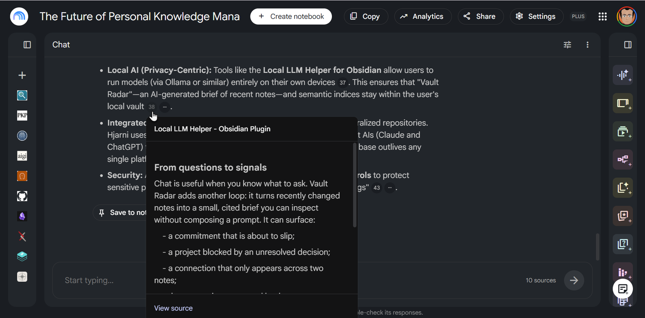Image resolution: width=645 pixels, height=318 pixels.
Task: Generate a Mind Map in Studio
Action: 623,159
